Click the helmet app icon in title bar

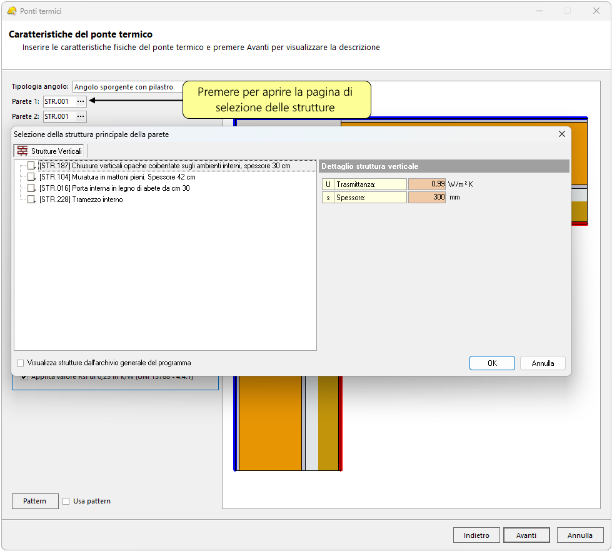click(11, 11)
